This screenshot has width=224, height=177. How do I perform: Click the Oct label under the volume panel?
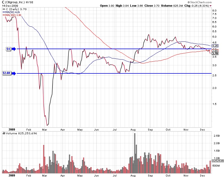click(x=168, y=176)
